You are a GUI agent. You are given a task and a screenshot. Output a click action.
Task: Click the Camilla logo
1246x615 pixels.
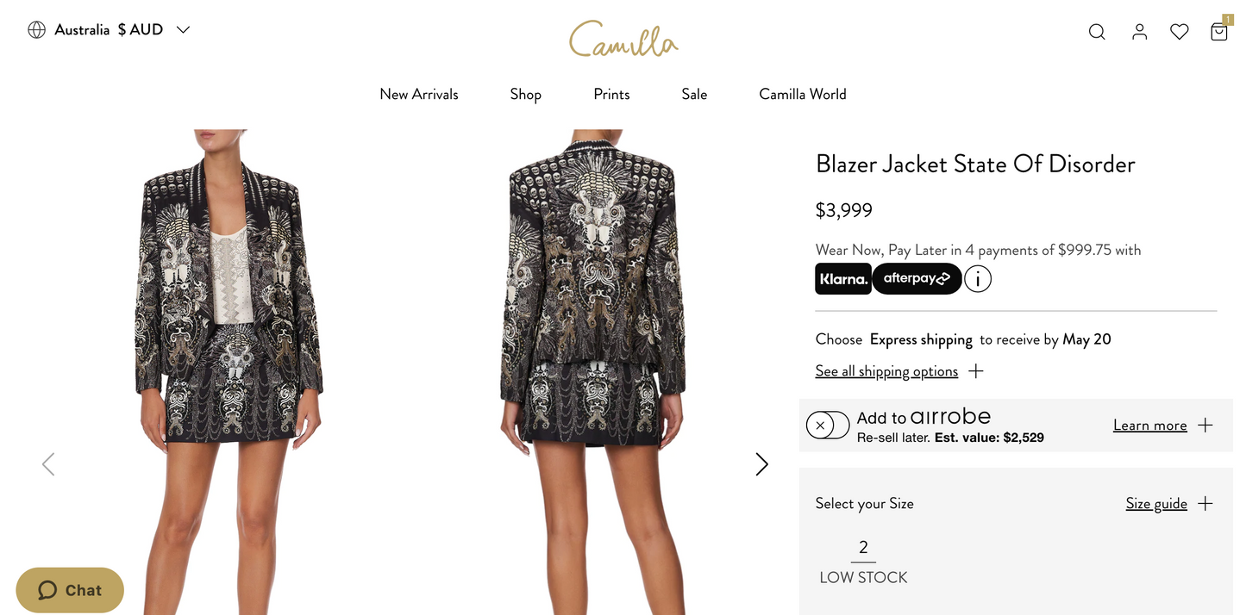point(623,39)
